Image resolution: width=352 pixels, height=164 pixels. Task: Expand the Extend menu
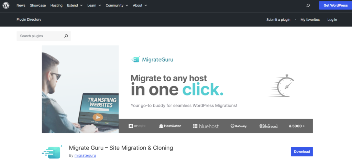click(75, 6)
